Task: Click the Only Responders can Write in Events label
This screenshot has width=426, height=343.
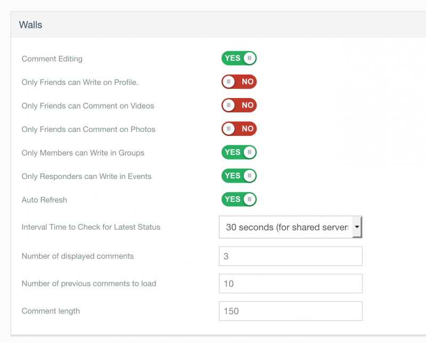Action: [x=87, y=176]
